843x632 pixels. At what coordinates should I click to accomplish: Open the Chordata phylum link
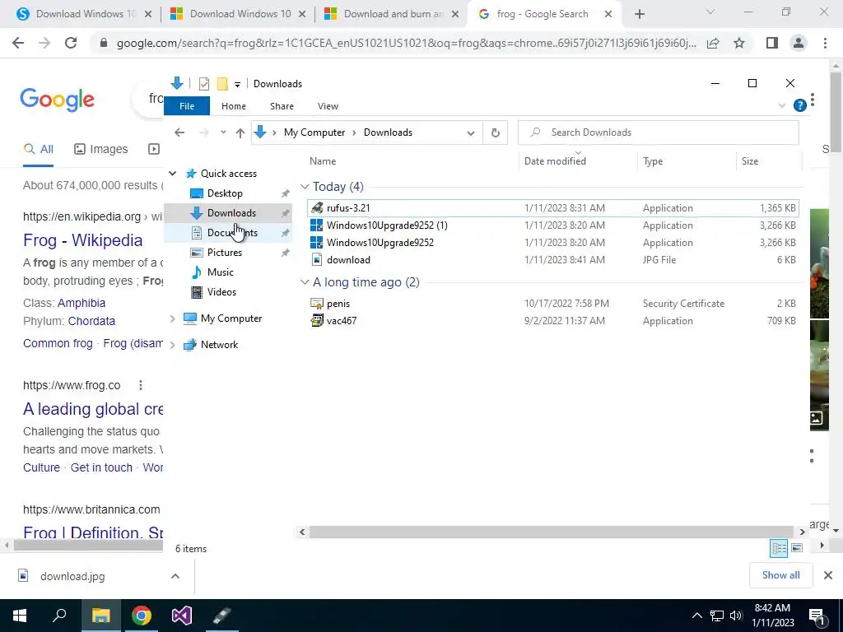click(91, 322)
